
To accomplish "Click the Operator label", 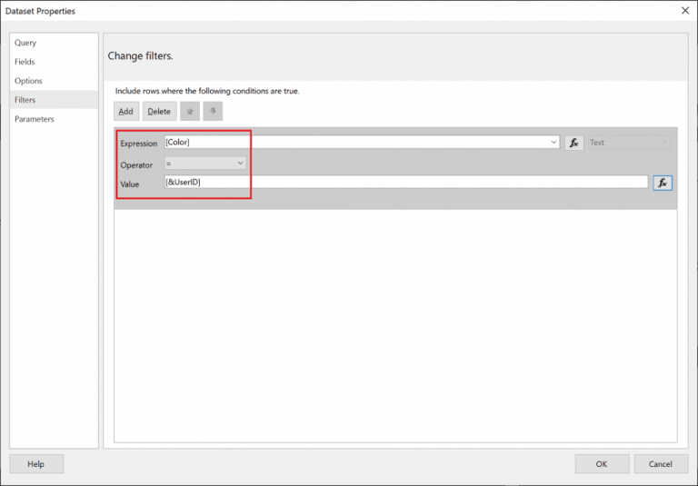I will [x=136, y=165].
